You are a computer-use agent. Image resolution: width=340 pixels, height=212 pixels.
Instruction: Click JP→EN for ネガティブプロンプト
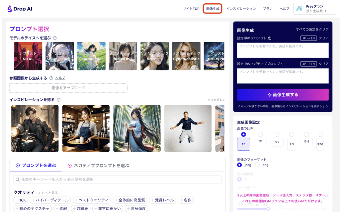pyautogui.click(x=308, y=64)
